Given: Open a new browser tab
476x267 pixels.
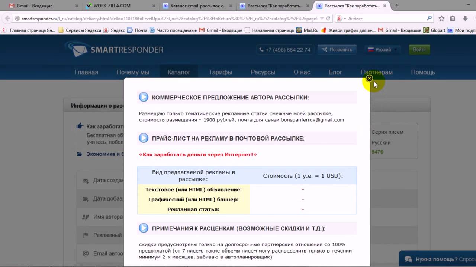Looking at the screenshot, I should tap(397, 6).
